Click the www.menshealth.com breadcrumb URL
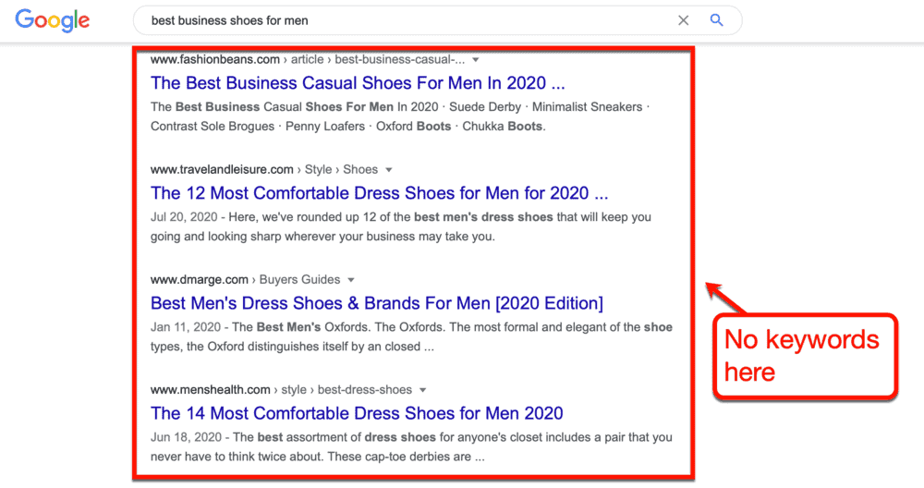This screenshot has height=488, width=924. (x=211, y=390)
